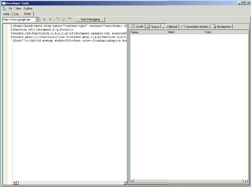Click the Continue play icon
The image size is (251, 187).
tap(45, 19)
